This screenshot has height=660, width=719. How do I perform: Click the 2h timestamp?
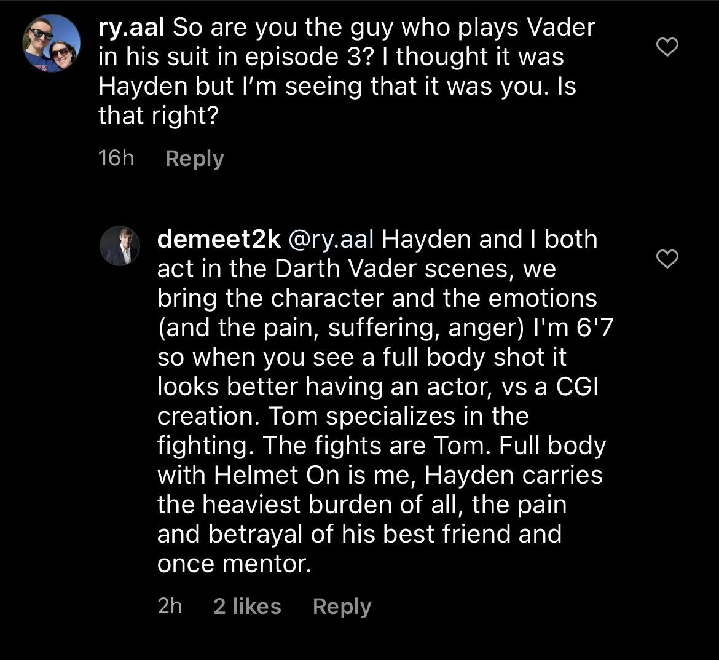coord(170,606)
